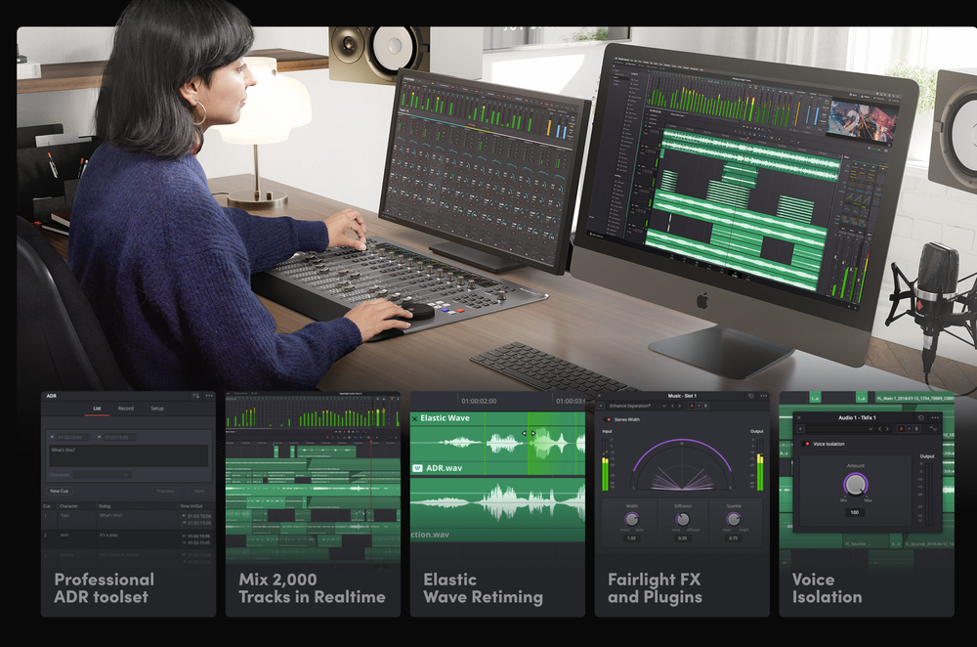Click the Previous cue button
977x647 pixels.
(x=165, y=492)
